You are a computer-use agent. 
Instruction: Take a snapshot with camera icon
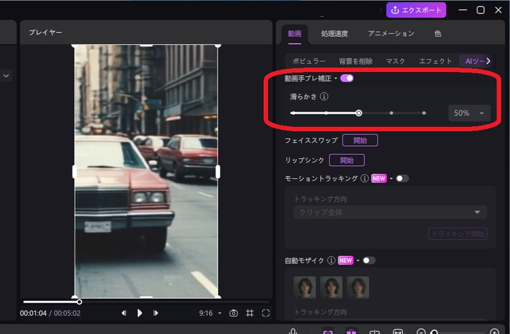tap(233, 313)
